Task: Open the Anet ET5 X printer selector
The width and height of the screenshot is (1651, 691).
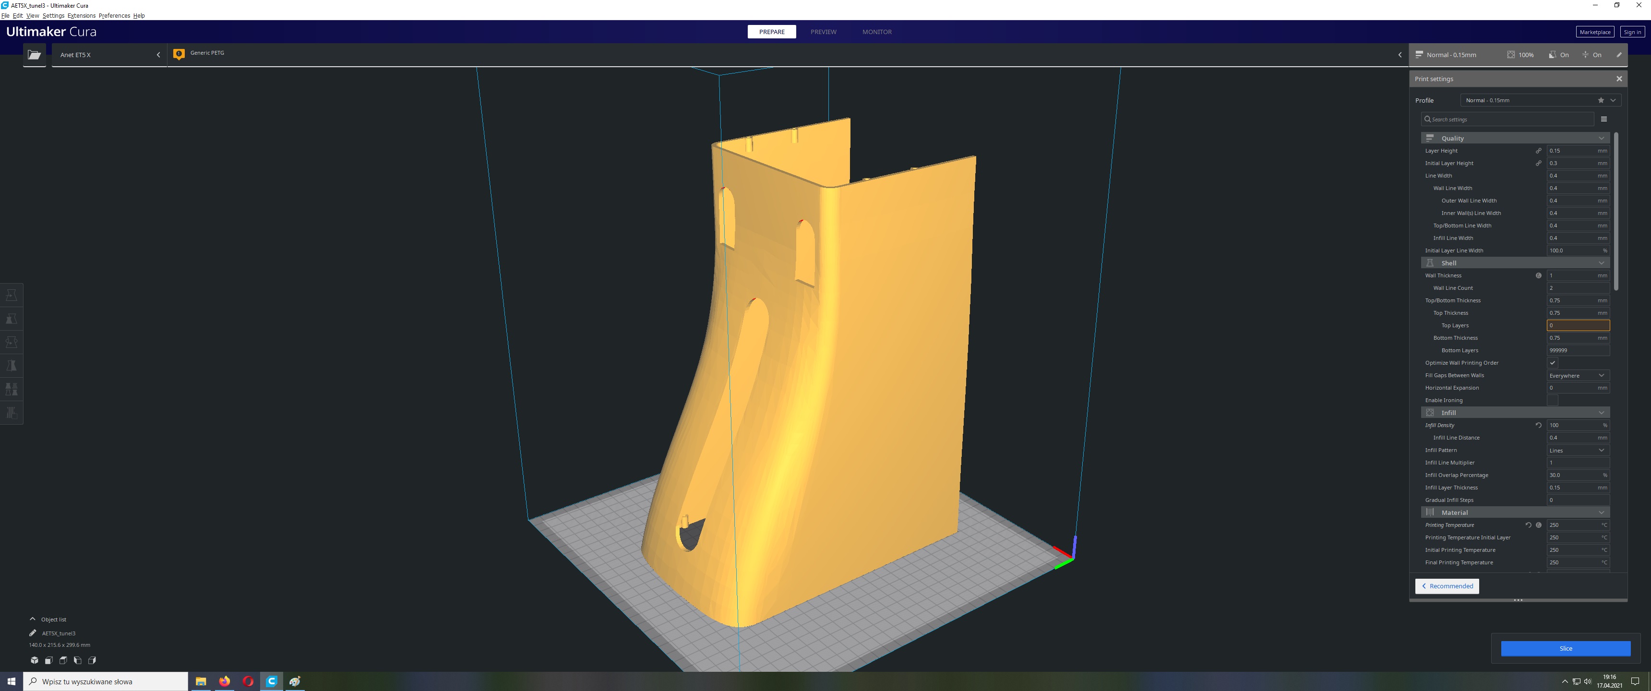Action: pyautogui.click(x=109, y=55)
